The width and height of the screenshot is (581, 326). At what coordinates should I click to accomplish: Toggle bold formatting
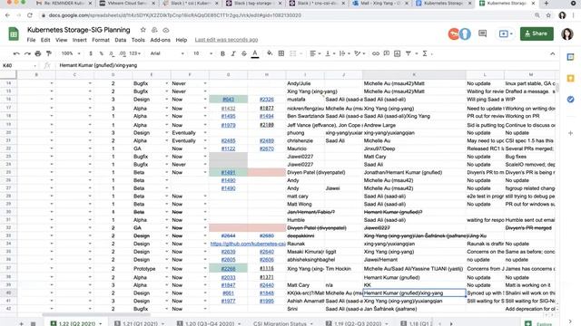(222, 53)
